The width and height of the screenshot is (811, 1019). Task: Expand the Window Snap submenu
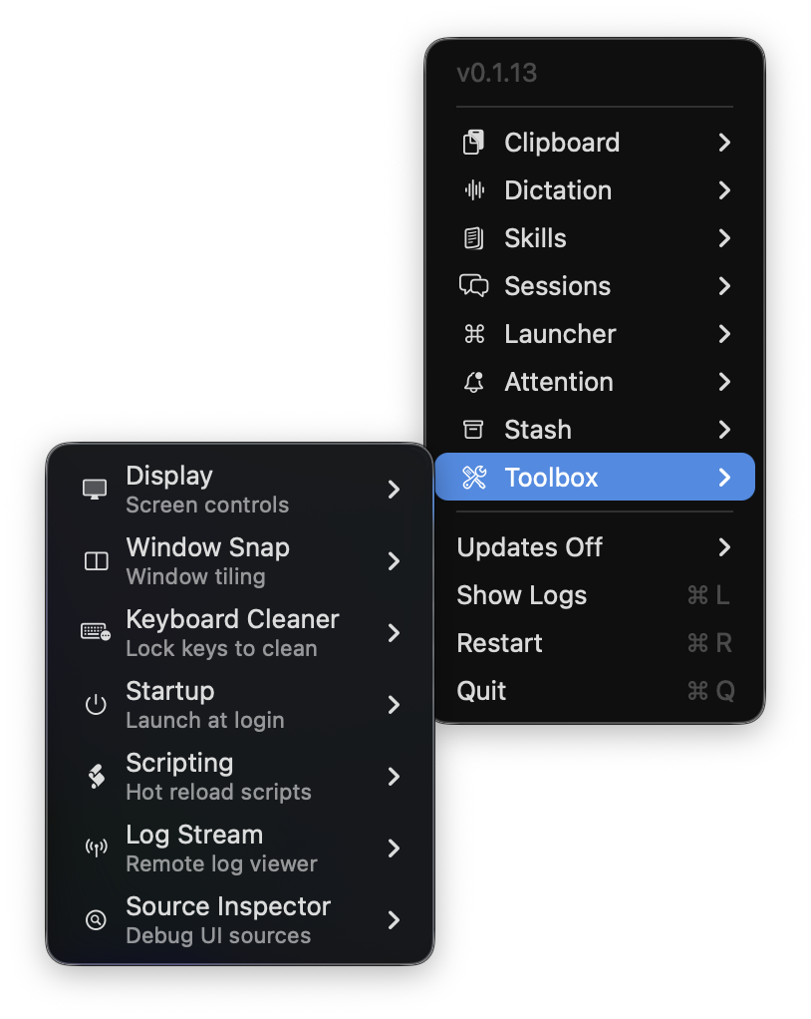pyautogui.click(x=394, y=560)
